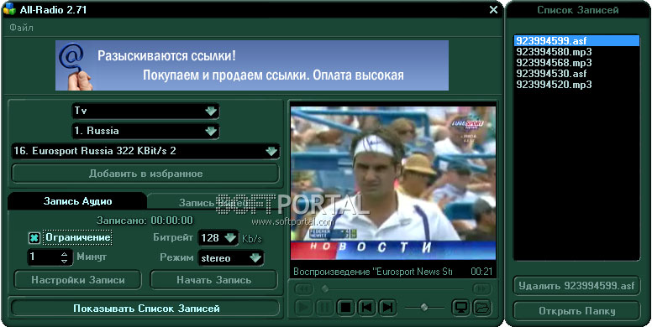Viewport: 652px width, 327px height.
Task: Skip to next track icon
Action: [387, 308]
